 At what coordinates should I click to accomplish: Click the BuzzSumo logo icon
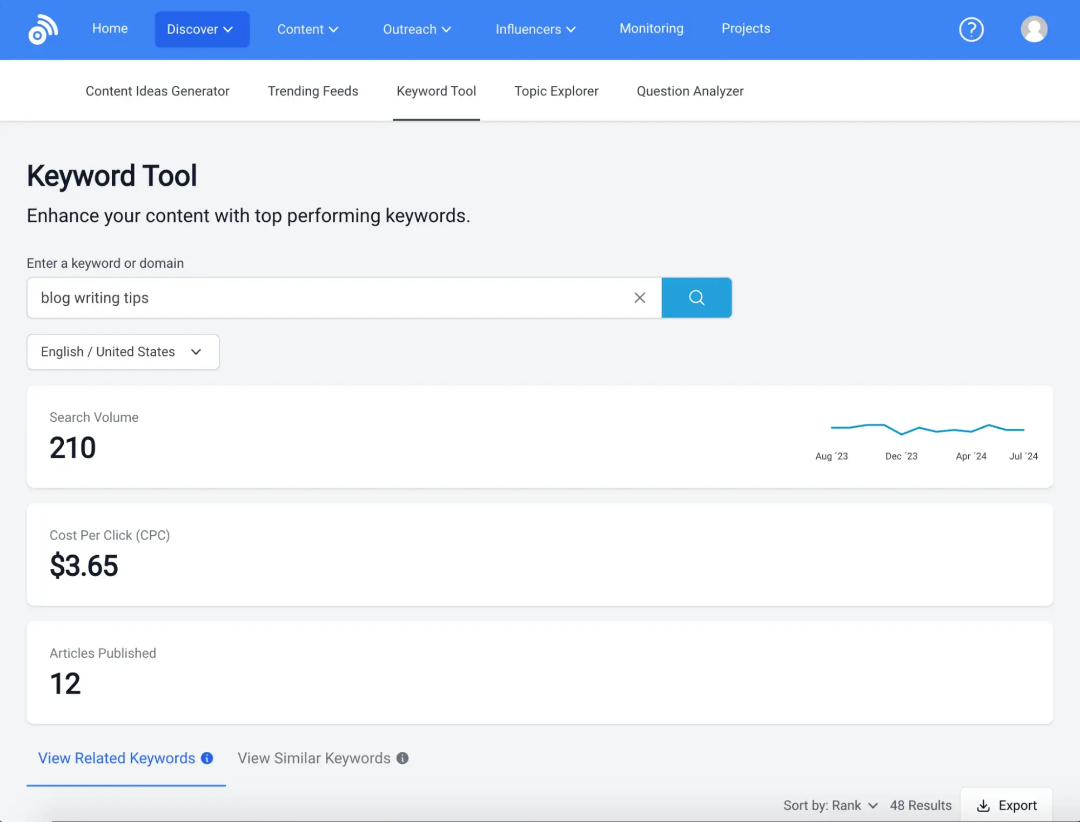click(43, 29)
